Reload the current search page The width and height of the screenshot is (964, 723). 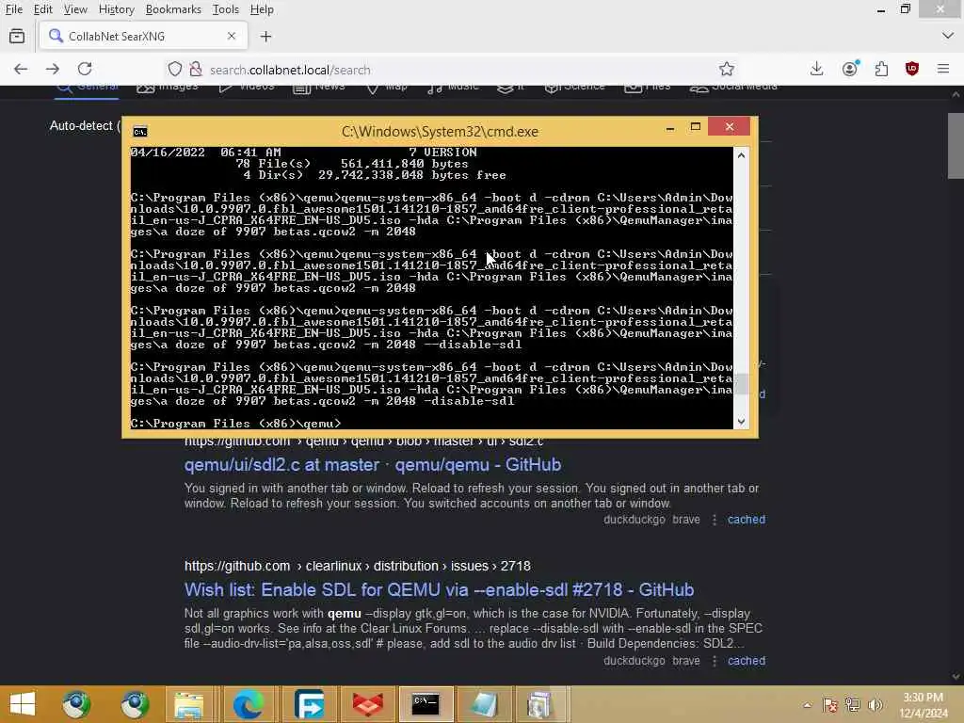(85, 69)
